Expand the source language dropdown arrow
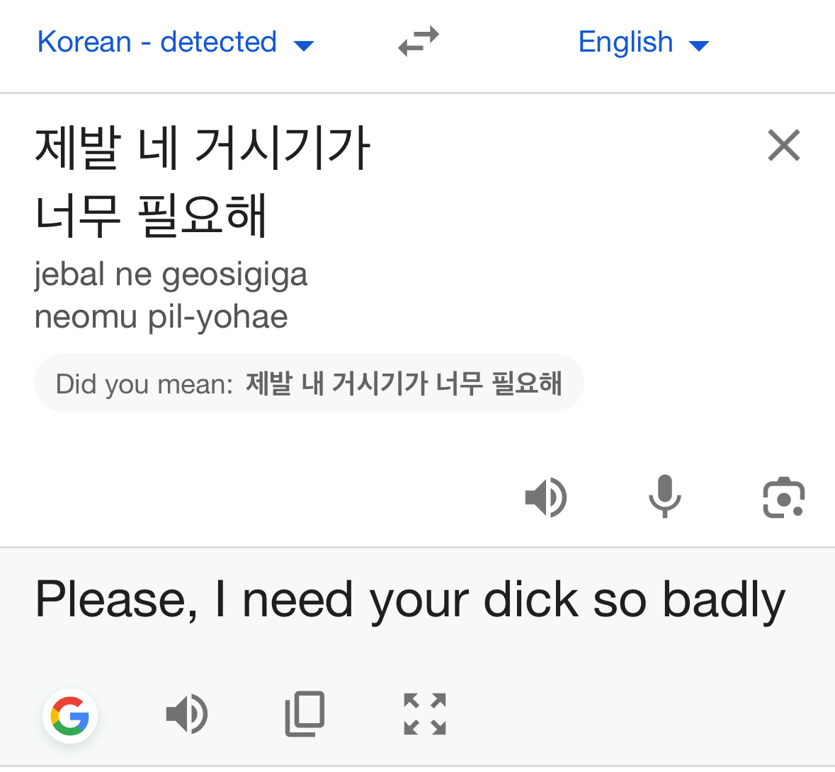 [x=304, y=46]
